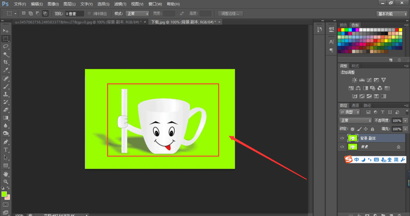Choose the Horizontal Type tool

(x=6, y=150)
